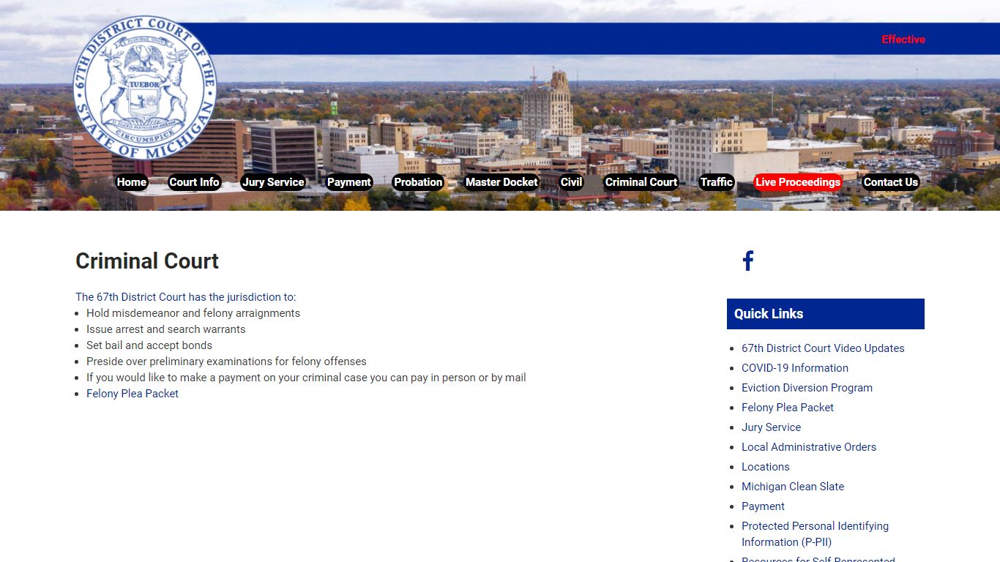The image size is (1000, 562).
Task: Click the payment on criminal case bullet
Action: click(306, 378)
